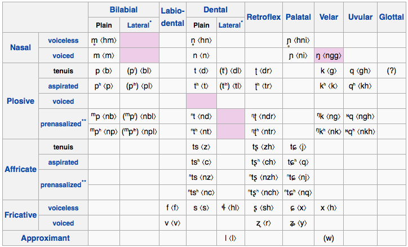This screenshot has height=247, width=408.
Task: Click the Lateral link under Bilabial
Action: click(138, 25)
